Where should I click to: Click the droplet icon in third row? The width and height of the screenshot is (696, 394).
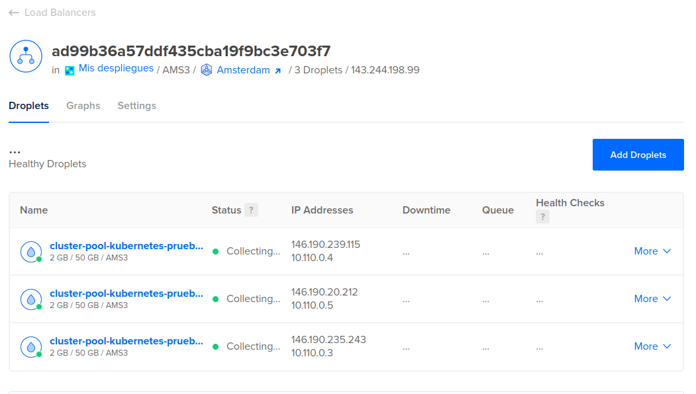pyautogui.click(x=30, y=346)
